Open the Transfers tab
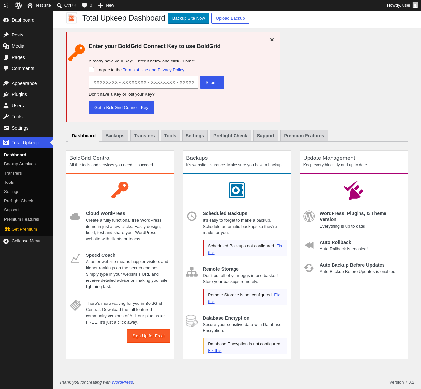421x389 pixels. coord(144,136)
